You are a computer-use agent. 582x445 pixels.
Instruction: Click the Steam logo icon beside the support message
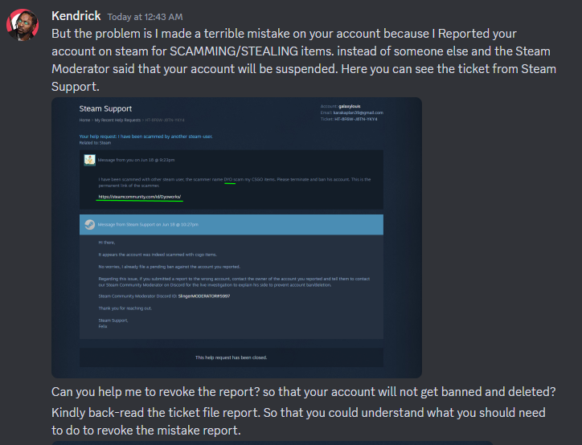coord(89,225)
